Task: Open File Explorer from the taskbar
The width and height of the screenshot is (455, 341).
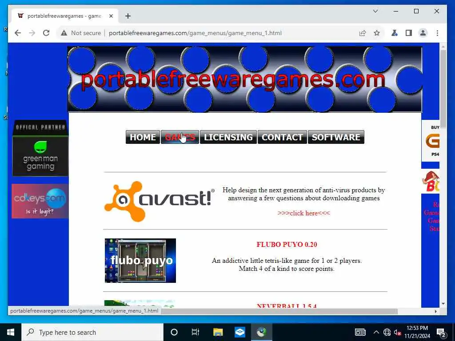Action: coord(218,332)
